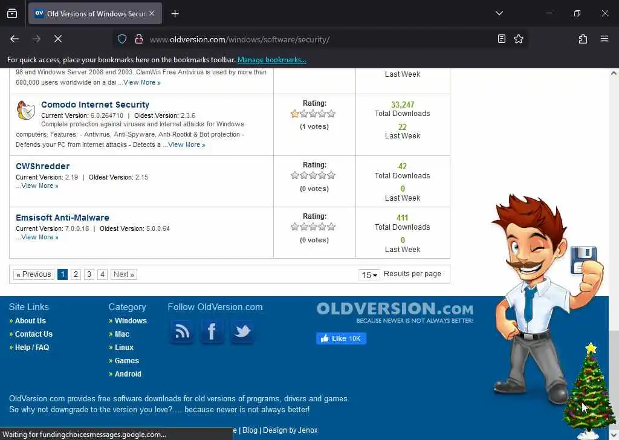
Task: Open the 15 results per page dropdown
Action: click(369, 274)
